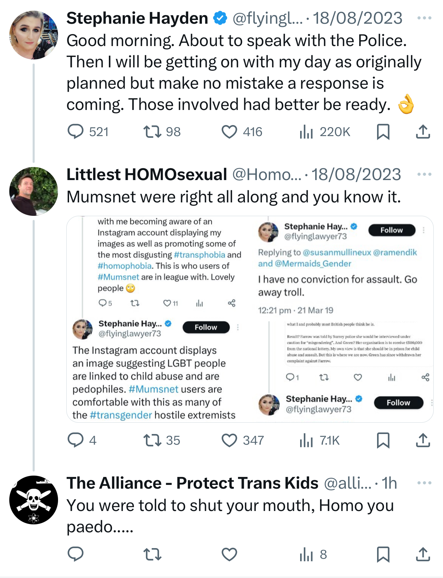The image size is (443, 578).
Task: Open more options for Stephanie Hayden's tweet
Action: 424,18
